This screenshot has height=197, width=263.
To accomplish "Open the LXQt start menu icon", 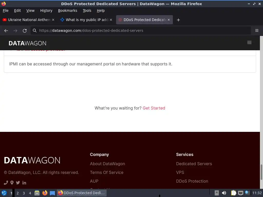I will 4,193.
